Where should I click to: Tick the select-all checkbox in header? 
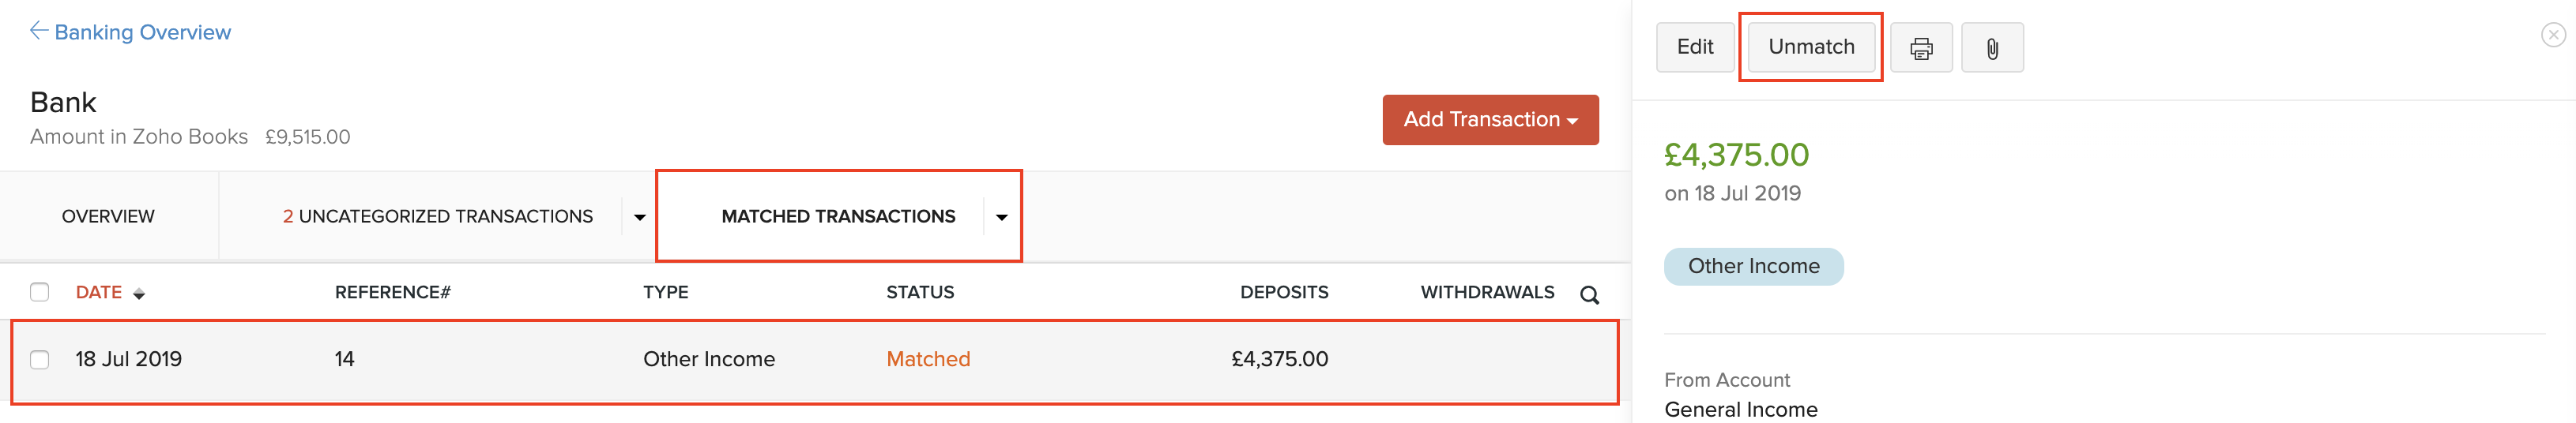pyautogui.click(x=40, y=292)
